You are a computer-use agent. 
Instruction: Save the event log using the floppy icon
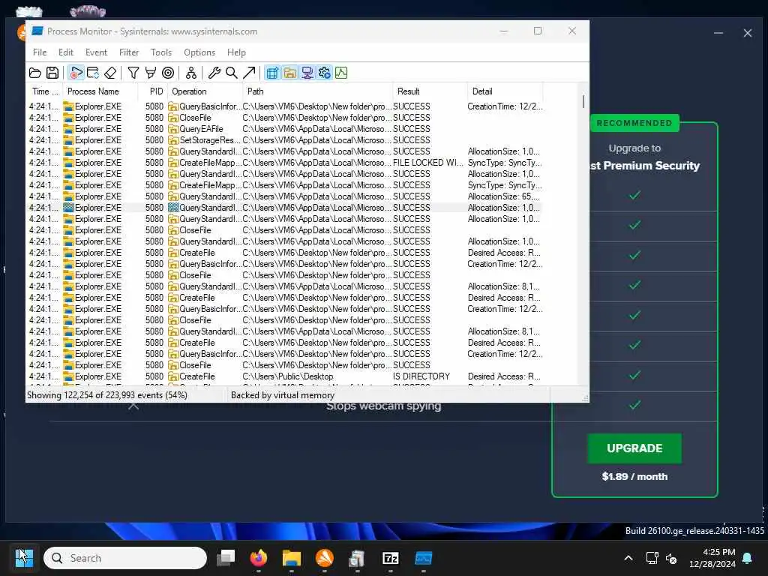click(52, 73)
